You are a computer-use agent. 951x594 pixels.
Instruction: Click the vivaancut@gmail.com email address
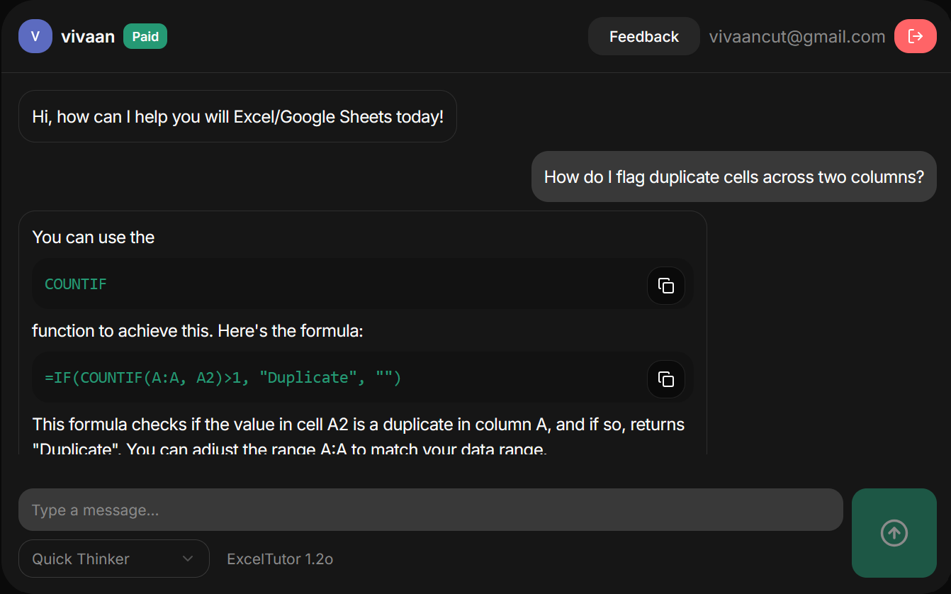coord(797,35)
